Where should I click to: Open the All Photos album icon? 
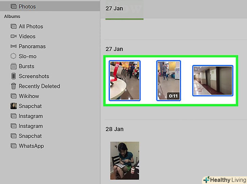[x=14, y=26]
